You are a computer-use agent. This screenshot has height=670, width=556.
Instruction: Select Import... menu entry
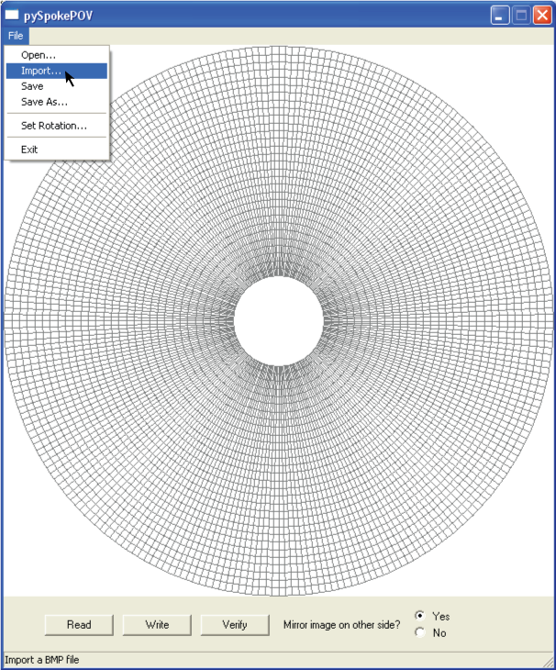56,71
